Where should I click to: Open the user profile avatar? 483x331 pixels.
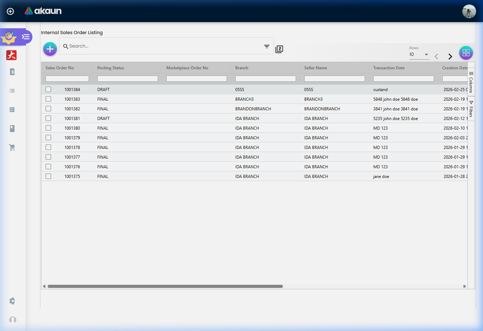469,11
